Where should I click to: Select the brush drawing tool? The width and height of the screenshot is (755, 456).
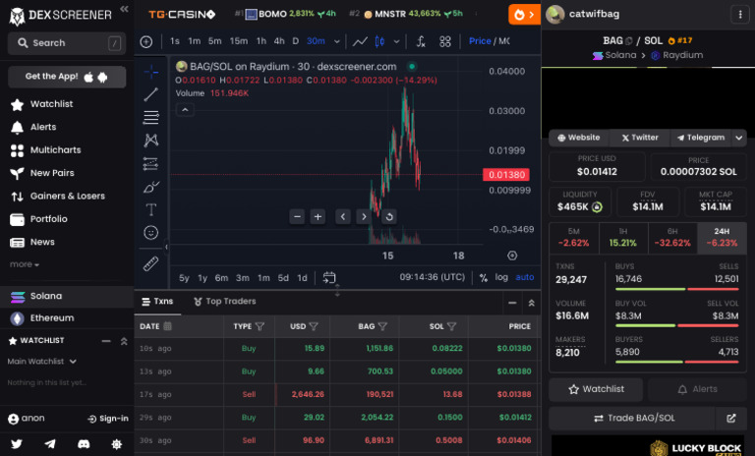click(150, 187)
